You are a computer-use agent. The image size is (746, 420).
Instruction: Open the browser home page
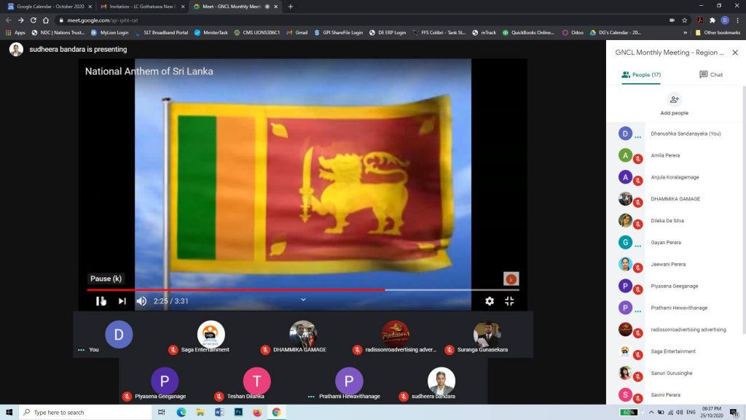click(46, 20)
